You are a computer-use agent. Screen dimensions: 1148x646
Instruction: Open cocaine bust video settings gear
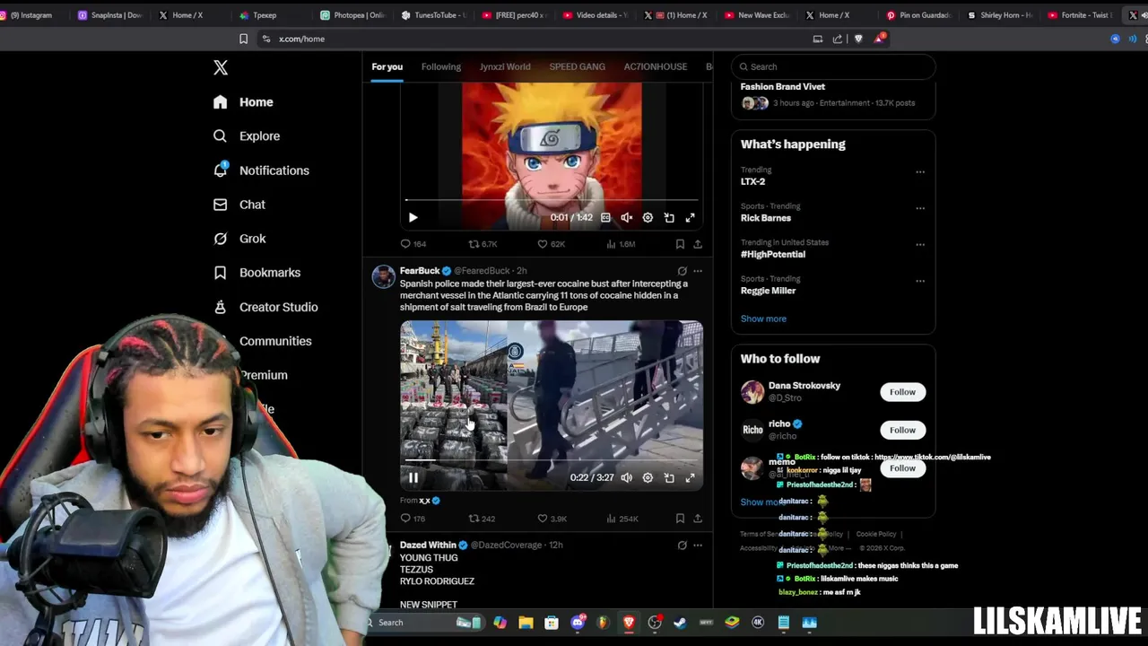coord(648,477)
